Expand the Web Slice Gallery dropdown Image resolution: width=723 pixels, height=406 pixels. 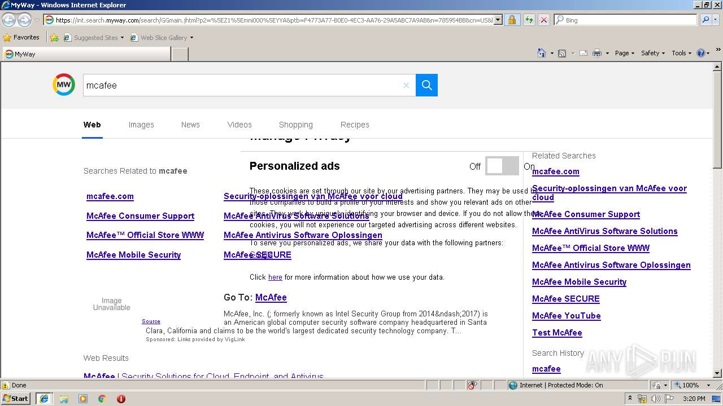pos(191,38)
